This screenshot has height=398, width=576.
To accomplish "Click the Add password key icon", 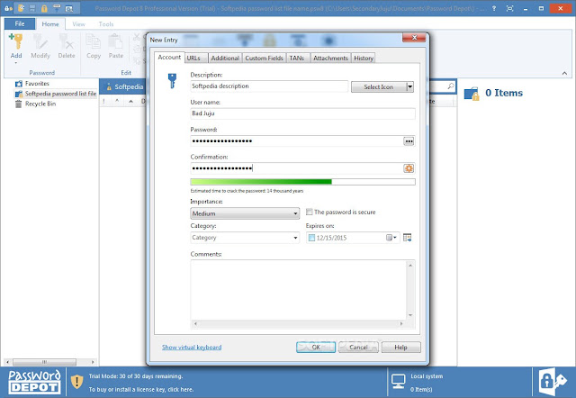I will coord(16,41).
